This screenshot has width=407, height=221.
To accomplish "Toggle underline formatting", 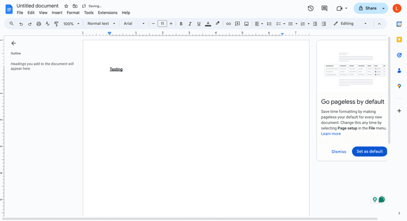I will [x=199, y=24].
